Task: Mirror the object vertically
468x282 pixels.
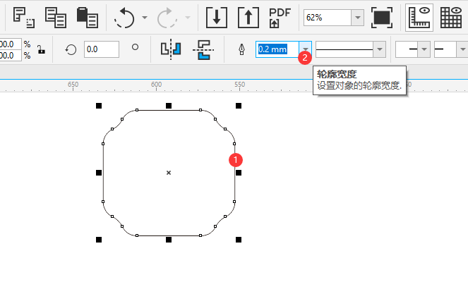Action: (203, 49)
